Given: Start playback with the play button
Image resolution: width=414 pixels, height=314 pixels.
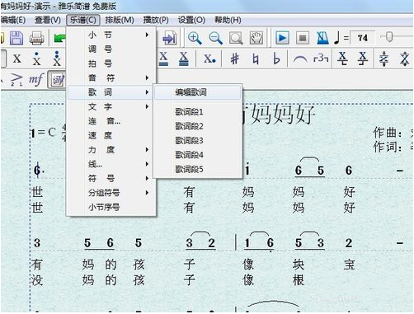Looking at the screenshot, I should pyautogui.click(x=282, y=38).
